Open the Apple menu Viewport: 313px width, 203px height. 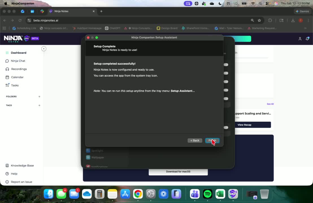6,3
